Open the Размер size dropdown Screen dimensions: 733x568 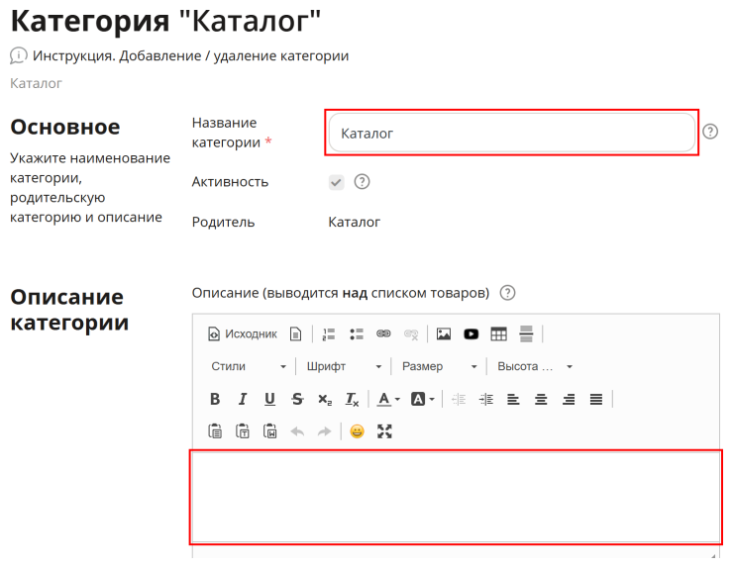440,367
